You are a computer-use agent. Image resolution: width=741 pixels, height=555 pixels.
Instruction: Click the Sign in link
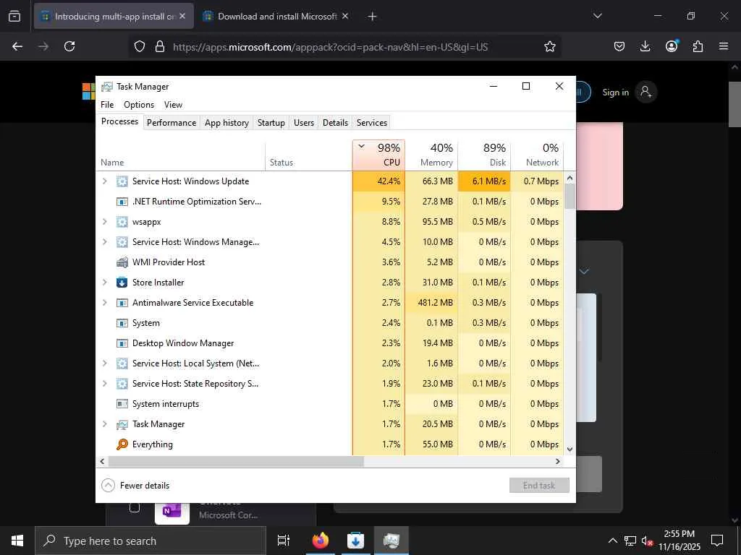(615, 92)
